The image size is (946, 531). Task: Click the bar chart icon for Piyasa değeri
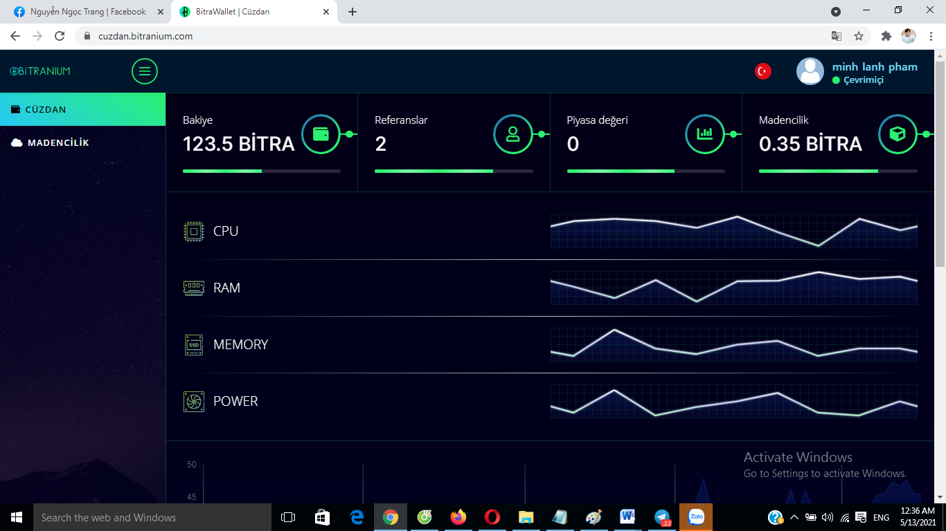(x=705, y=134)
